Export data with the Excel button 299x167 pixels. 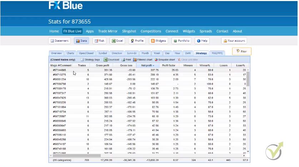pyautogui.click(x=117, y=41)
